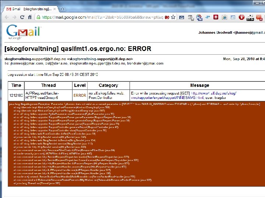The image size is (265, 198).
Task: Click the Level column header
Action: 80,85
